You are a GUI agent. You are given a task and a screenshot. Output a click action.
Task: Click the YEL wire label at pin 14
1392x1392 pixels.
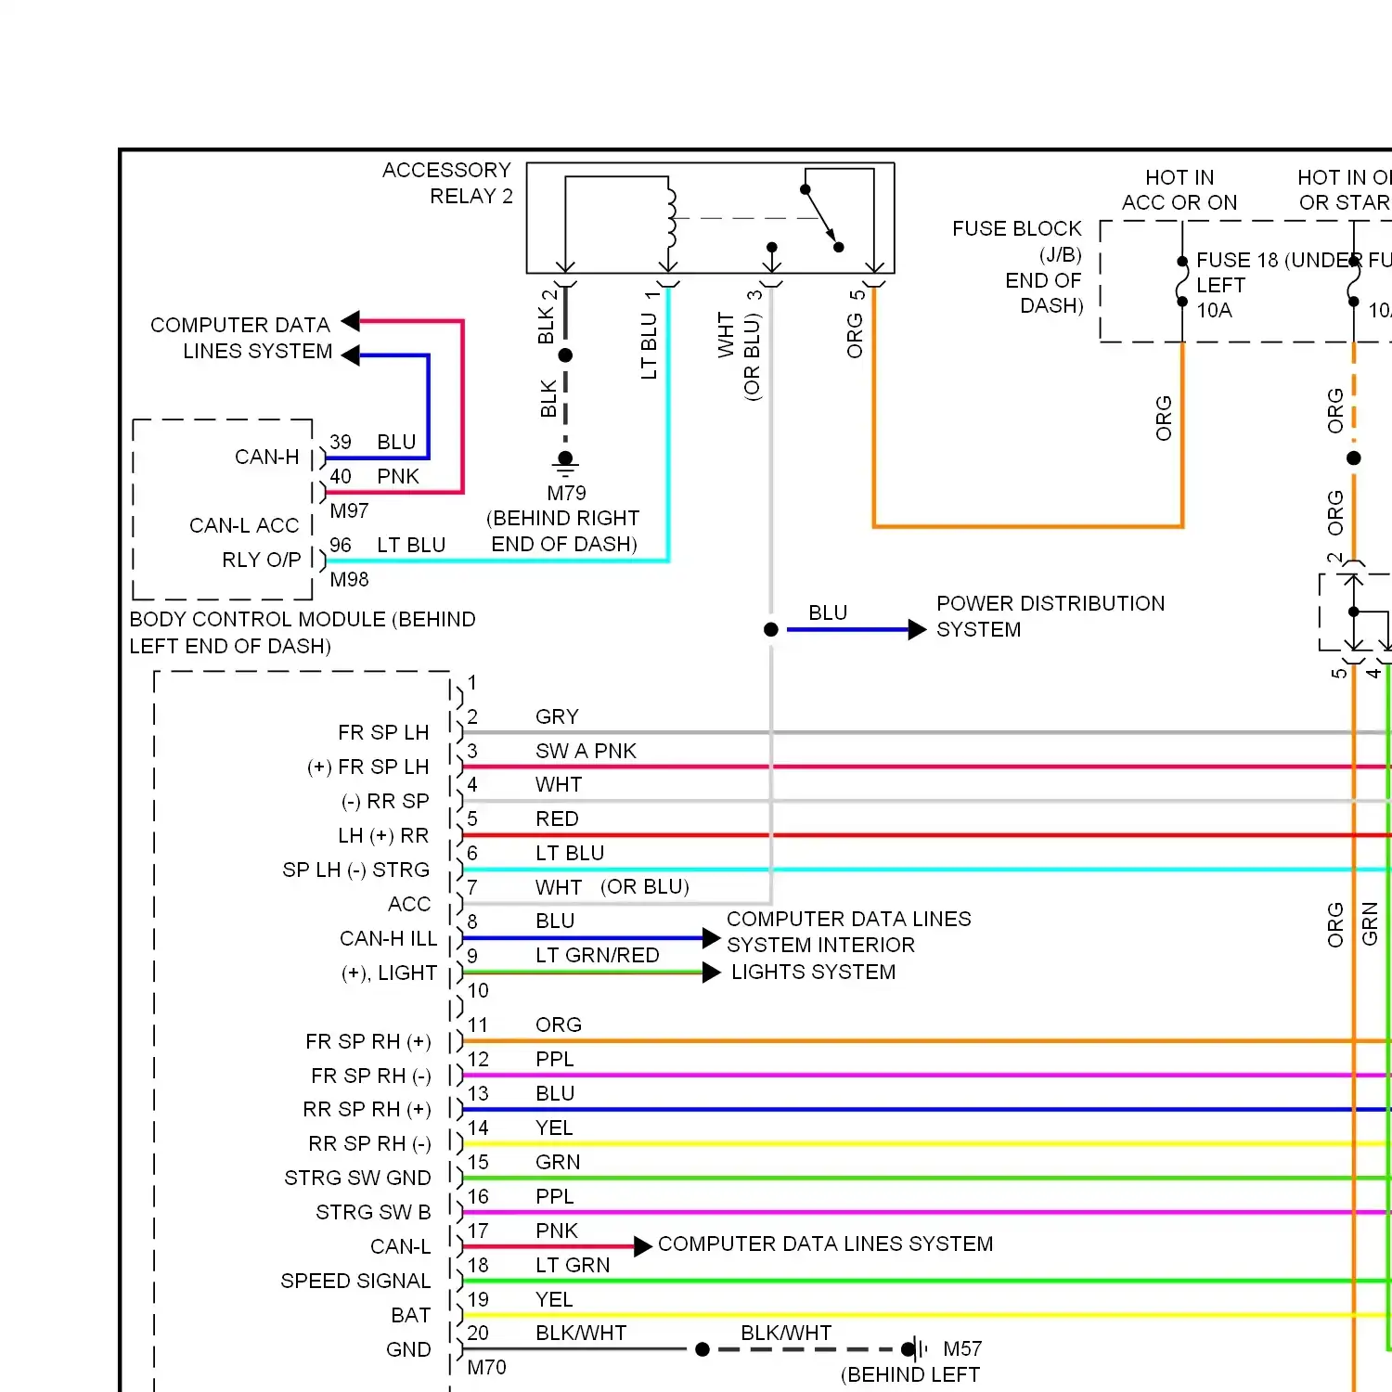(554, 1128)
